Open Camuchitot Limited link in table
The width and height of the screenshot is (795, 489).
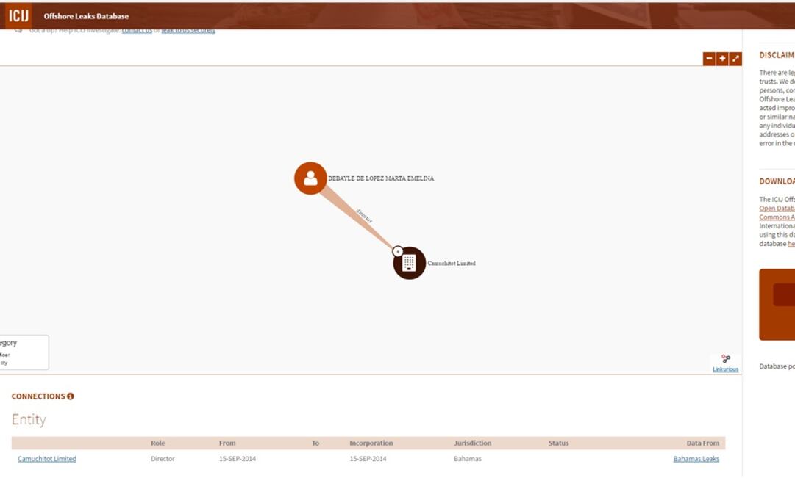coord(47,459)
